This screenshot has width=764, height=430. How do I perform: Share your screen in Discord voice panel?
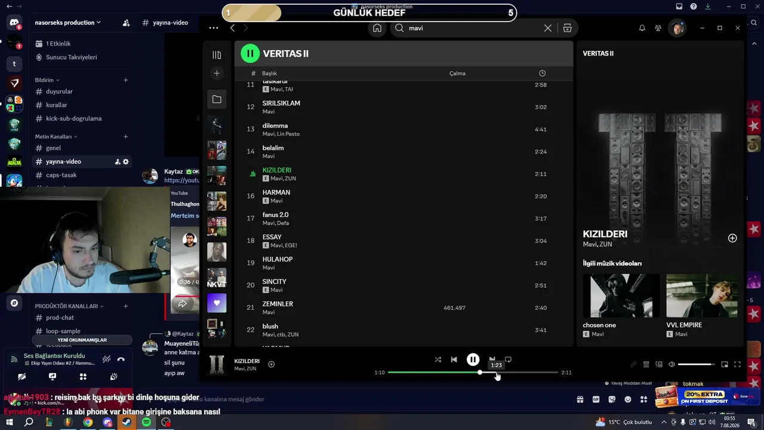53,377
